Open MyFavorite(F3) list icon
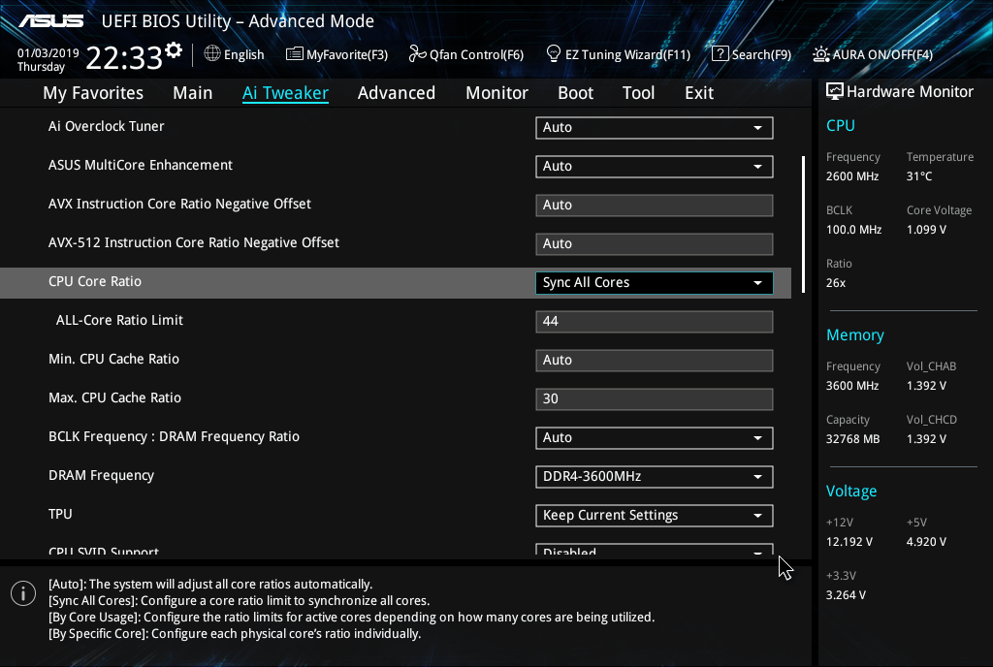The image size is (993, 667). pos(294,53)
